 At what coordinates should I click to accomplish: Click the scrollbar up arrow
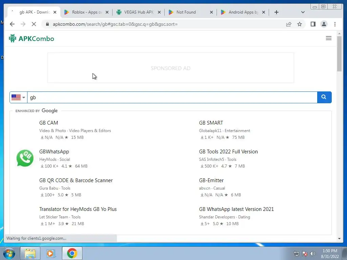(x=339, y=34)
